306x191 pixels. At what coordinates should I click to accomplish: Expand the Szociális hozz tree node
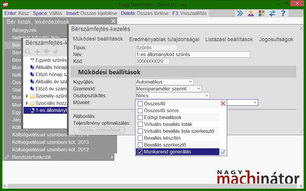tap(27, 103)
